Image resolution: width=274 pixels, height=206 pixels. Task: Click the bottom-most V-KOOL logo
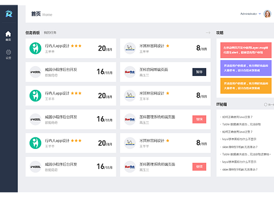pos(35,166)
